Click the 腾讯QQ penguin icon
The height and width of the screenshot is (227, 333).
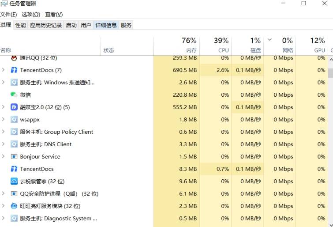click(x=14, y=58)
